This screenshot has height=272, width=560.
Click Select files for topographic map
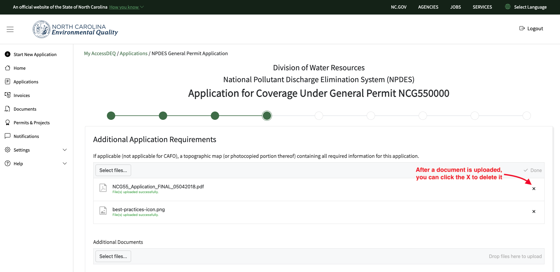[113, 170]
